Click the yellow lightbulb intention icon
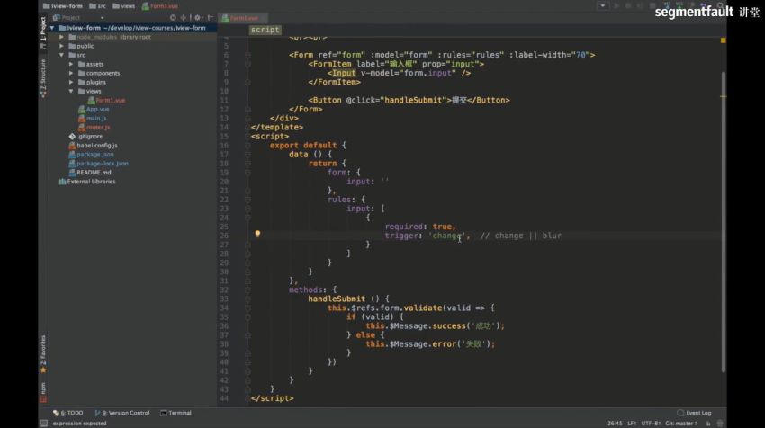Image resolution: width=765 pixels, height=428 pixels. (x=257, y=234)
